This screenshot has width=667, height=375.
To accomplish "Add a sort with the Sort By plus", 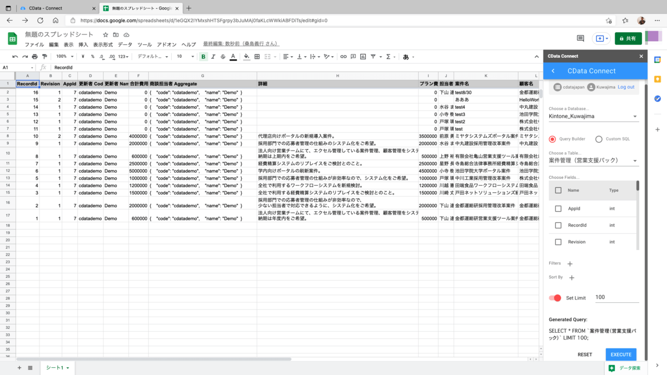I will point(572,277).
